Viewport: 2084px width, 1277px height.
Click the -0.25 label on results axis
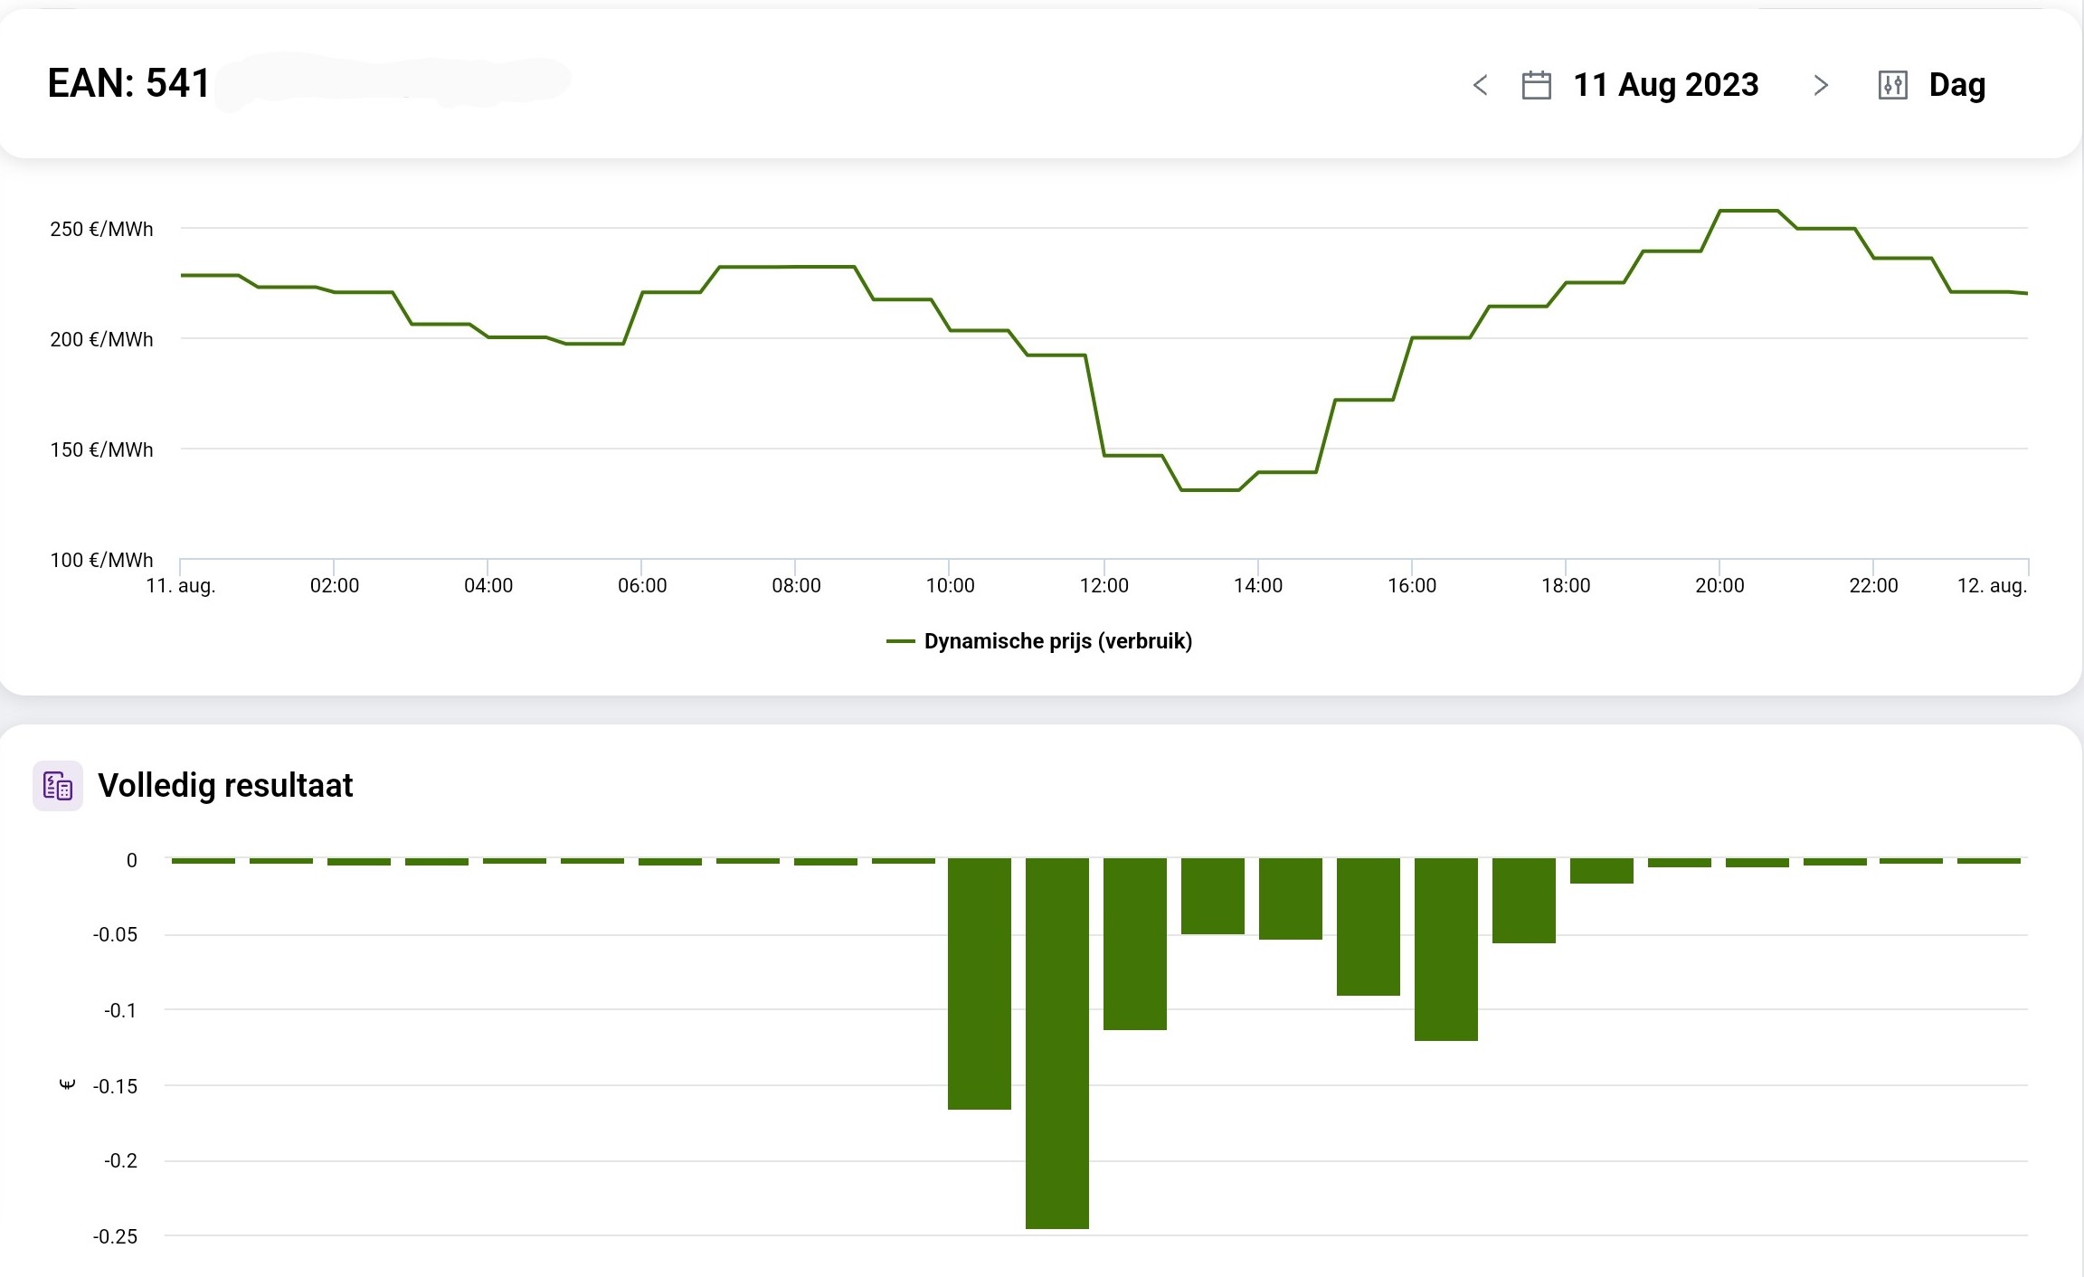tap(116, 1236)
